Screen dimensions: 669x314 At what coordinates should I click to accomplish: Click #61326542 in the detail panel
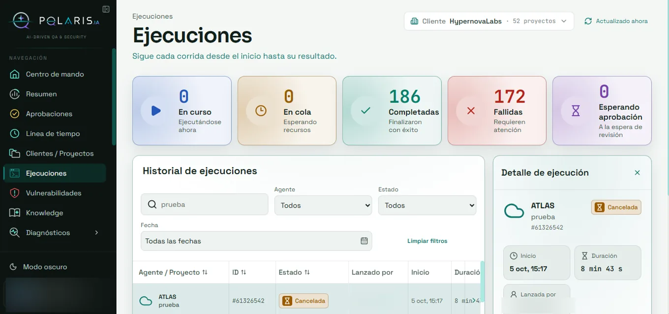547,228
